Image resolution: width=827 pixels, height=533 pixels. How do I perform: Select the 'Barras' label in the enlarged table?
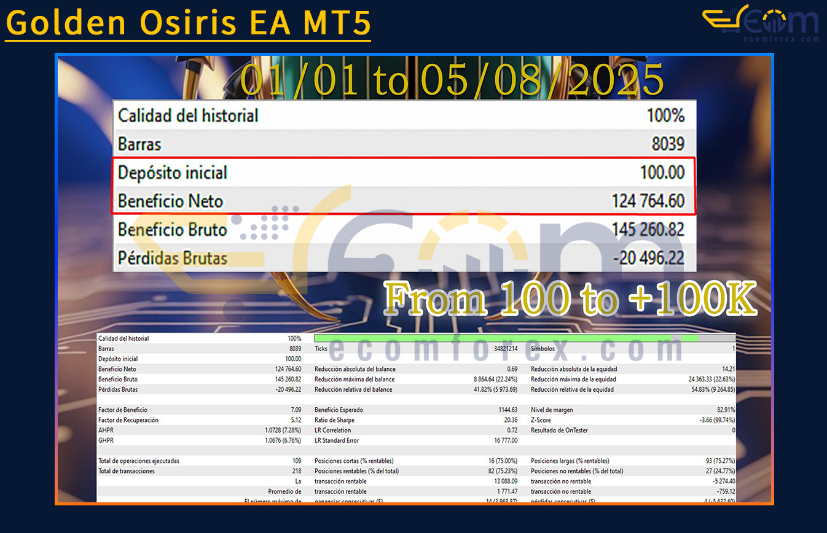click(139, 144)
